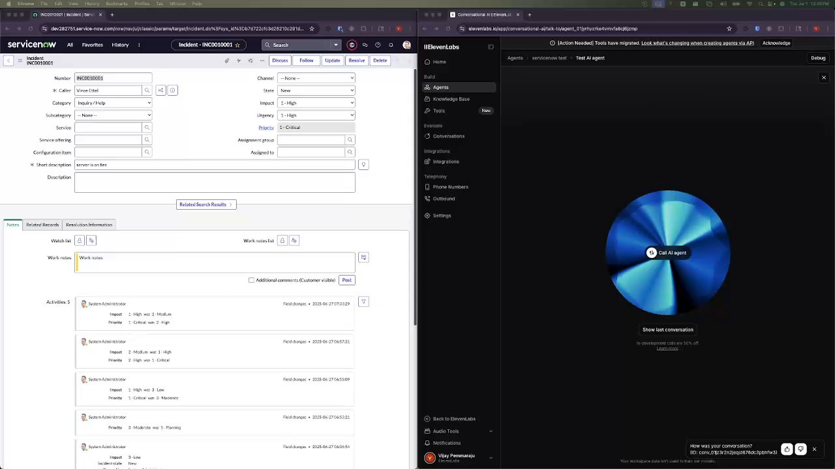Click the Discuss button

pyautogui.click(x=280, y=61)
